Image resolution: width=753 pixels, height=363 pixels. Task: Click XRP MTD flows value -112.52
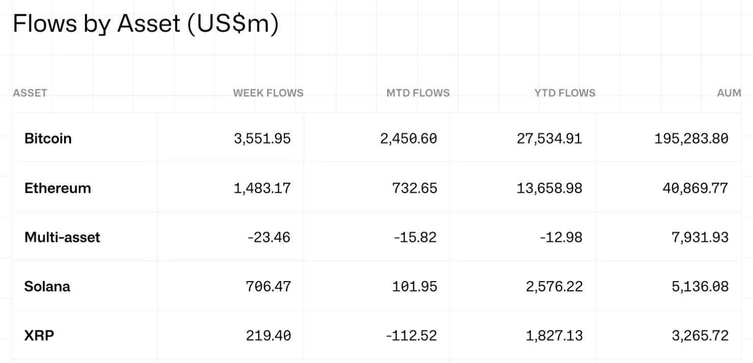(x=412, y=336)
